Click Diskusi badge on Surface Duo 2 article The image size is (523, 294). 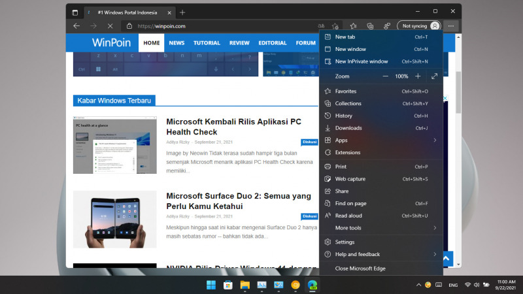(x=309, y=216)
